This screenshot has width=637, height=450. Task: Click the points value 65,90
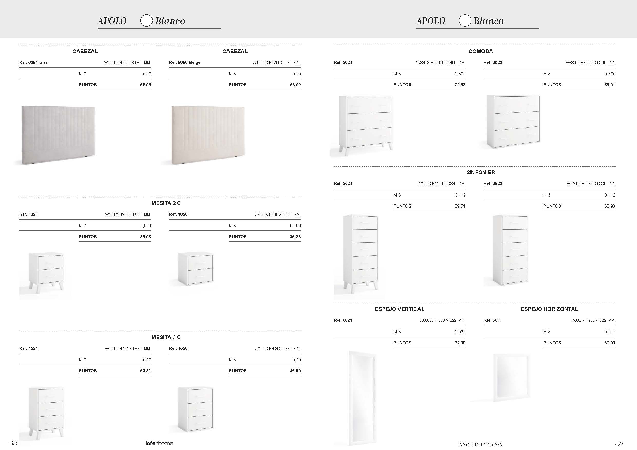click(x=610, y=206)
